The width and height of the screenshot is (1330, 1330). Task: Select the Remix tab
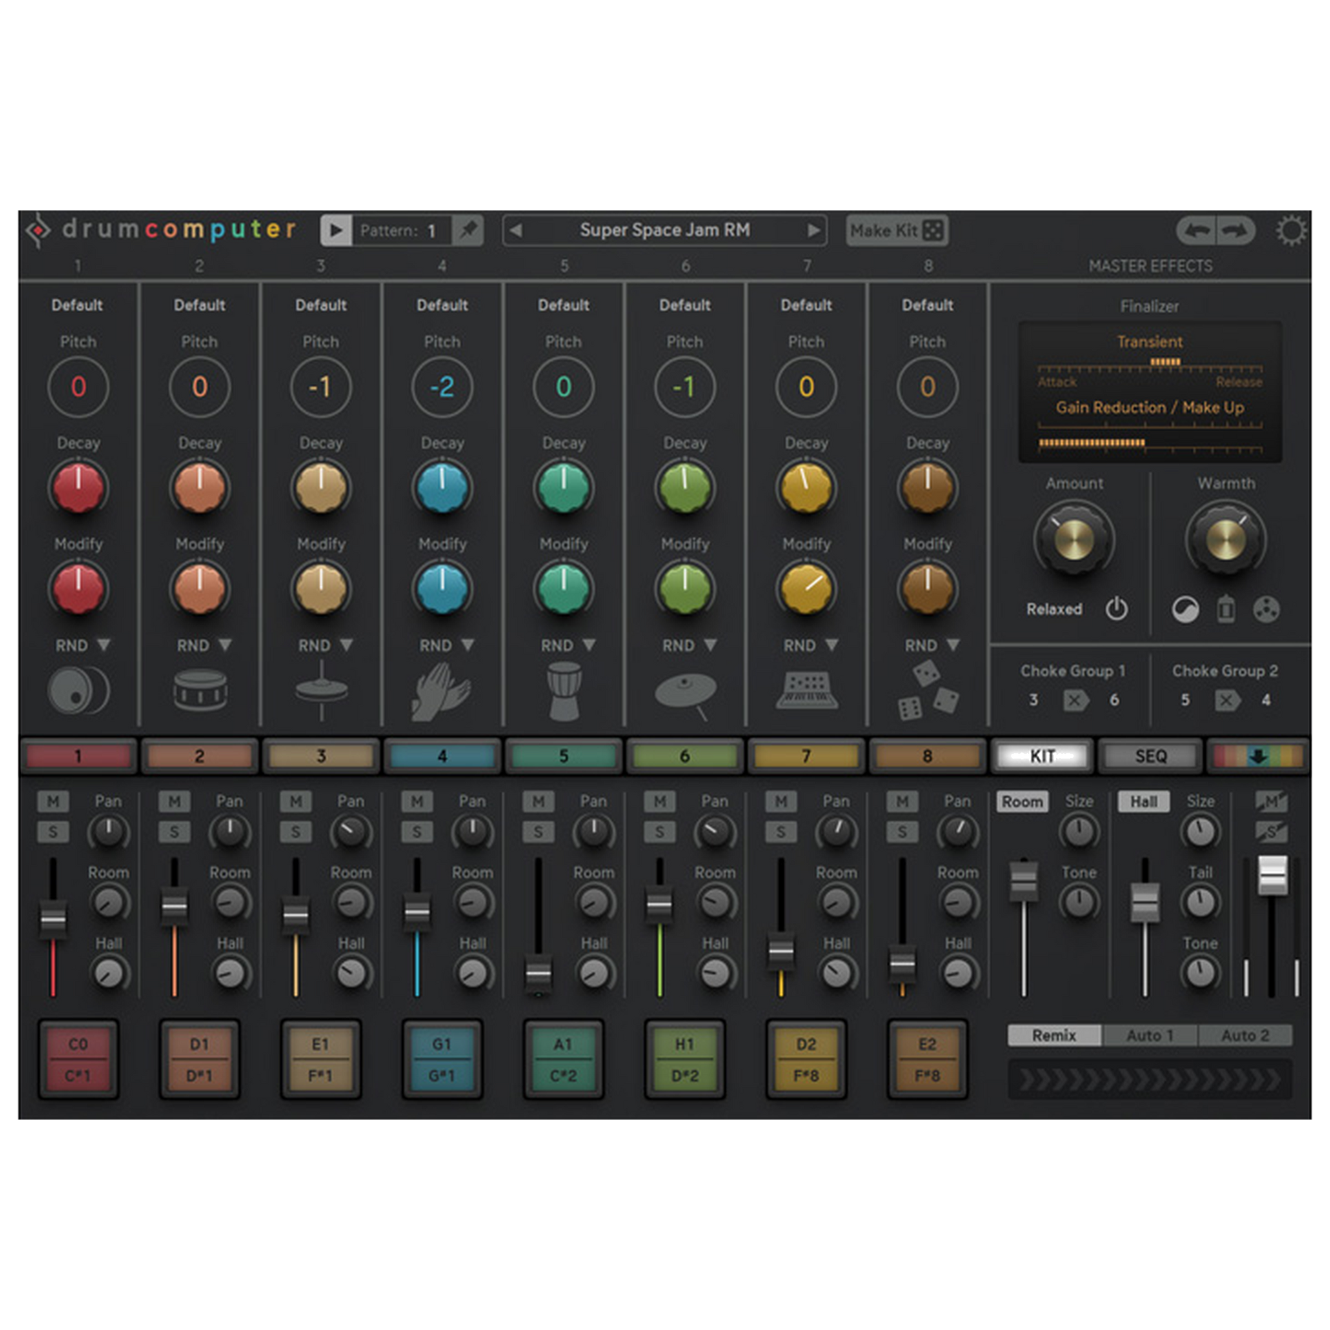click(1054, 1035)
